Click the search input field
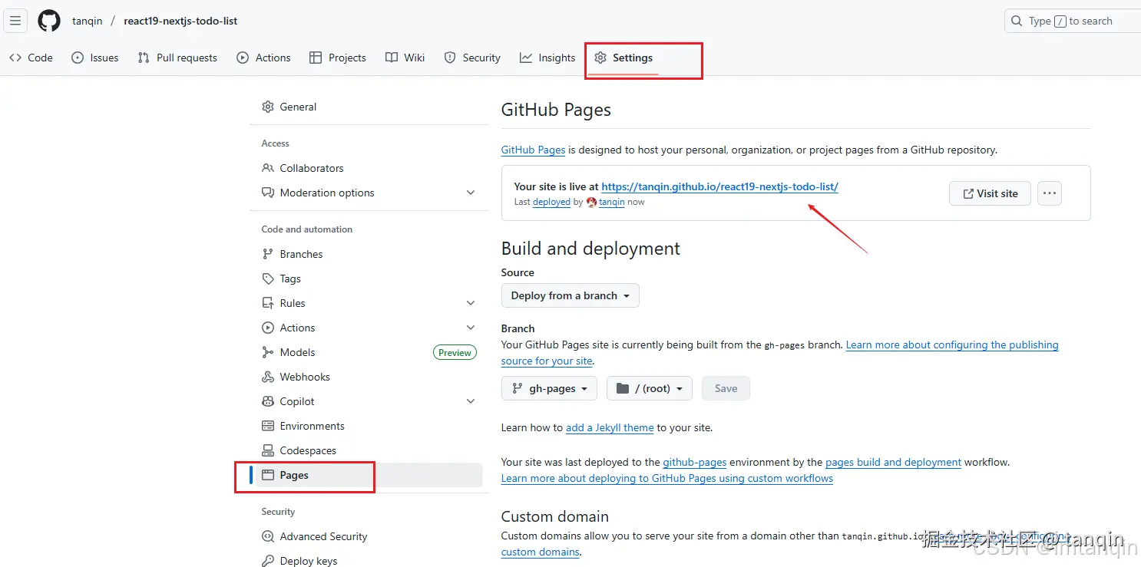The width and height of the screenshot is (1141, 567). click(x=1073, y=21)
